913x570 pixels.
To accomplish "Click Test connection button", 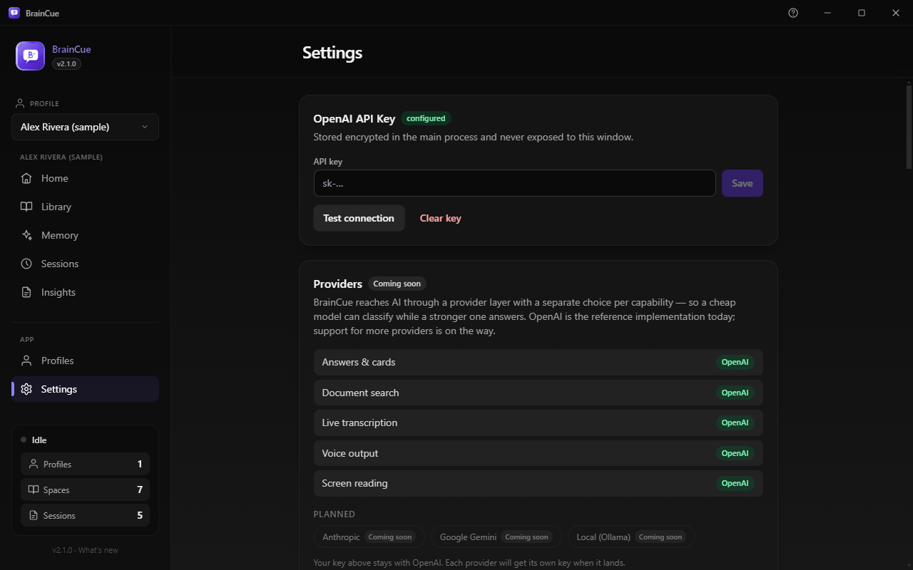I will pos(359,218).
